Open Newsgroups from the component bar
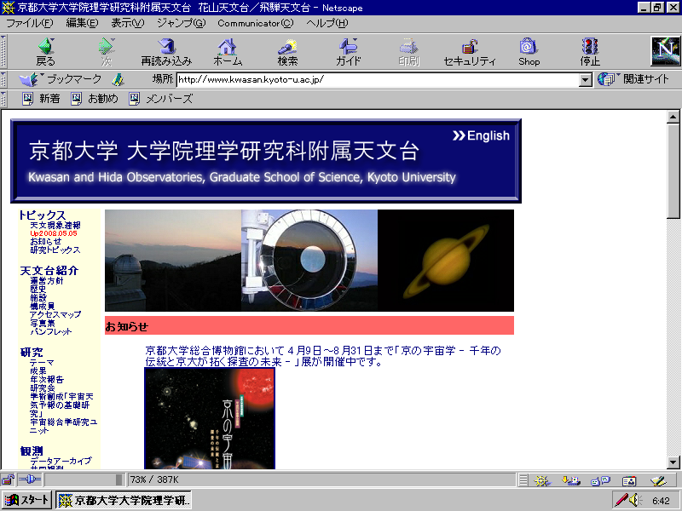682x511 pixels. [x=600, y=480]
